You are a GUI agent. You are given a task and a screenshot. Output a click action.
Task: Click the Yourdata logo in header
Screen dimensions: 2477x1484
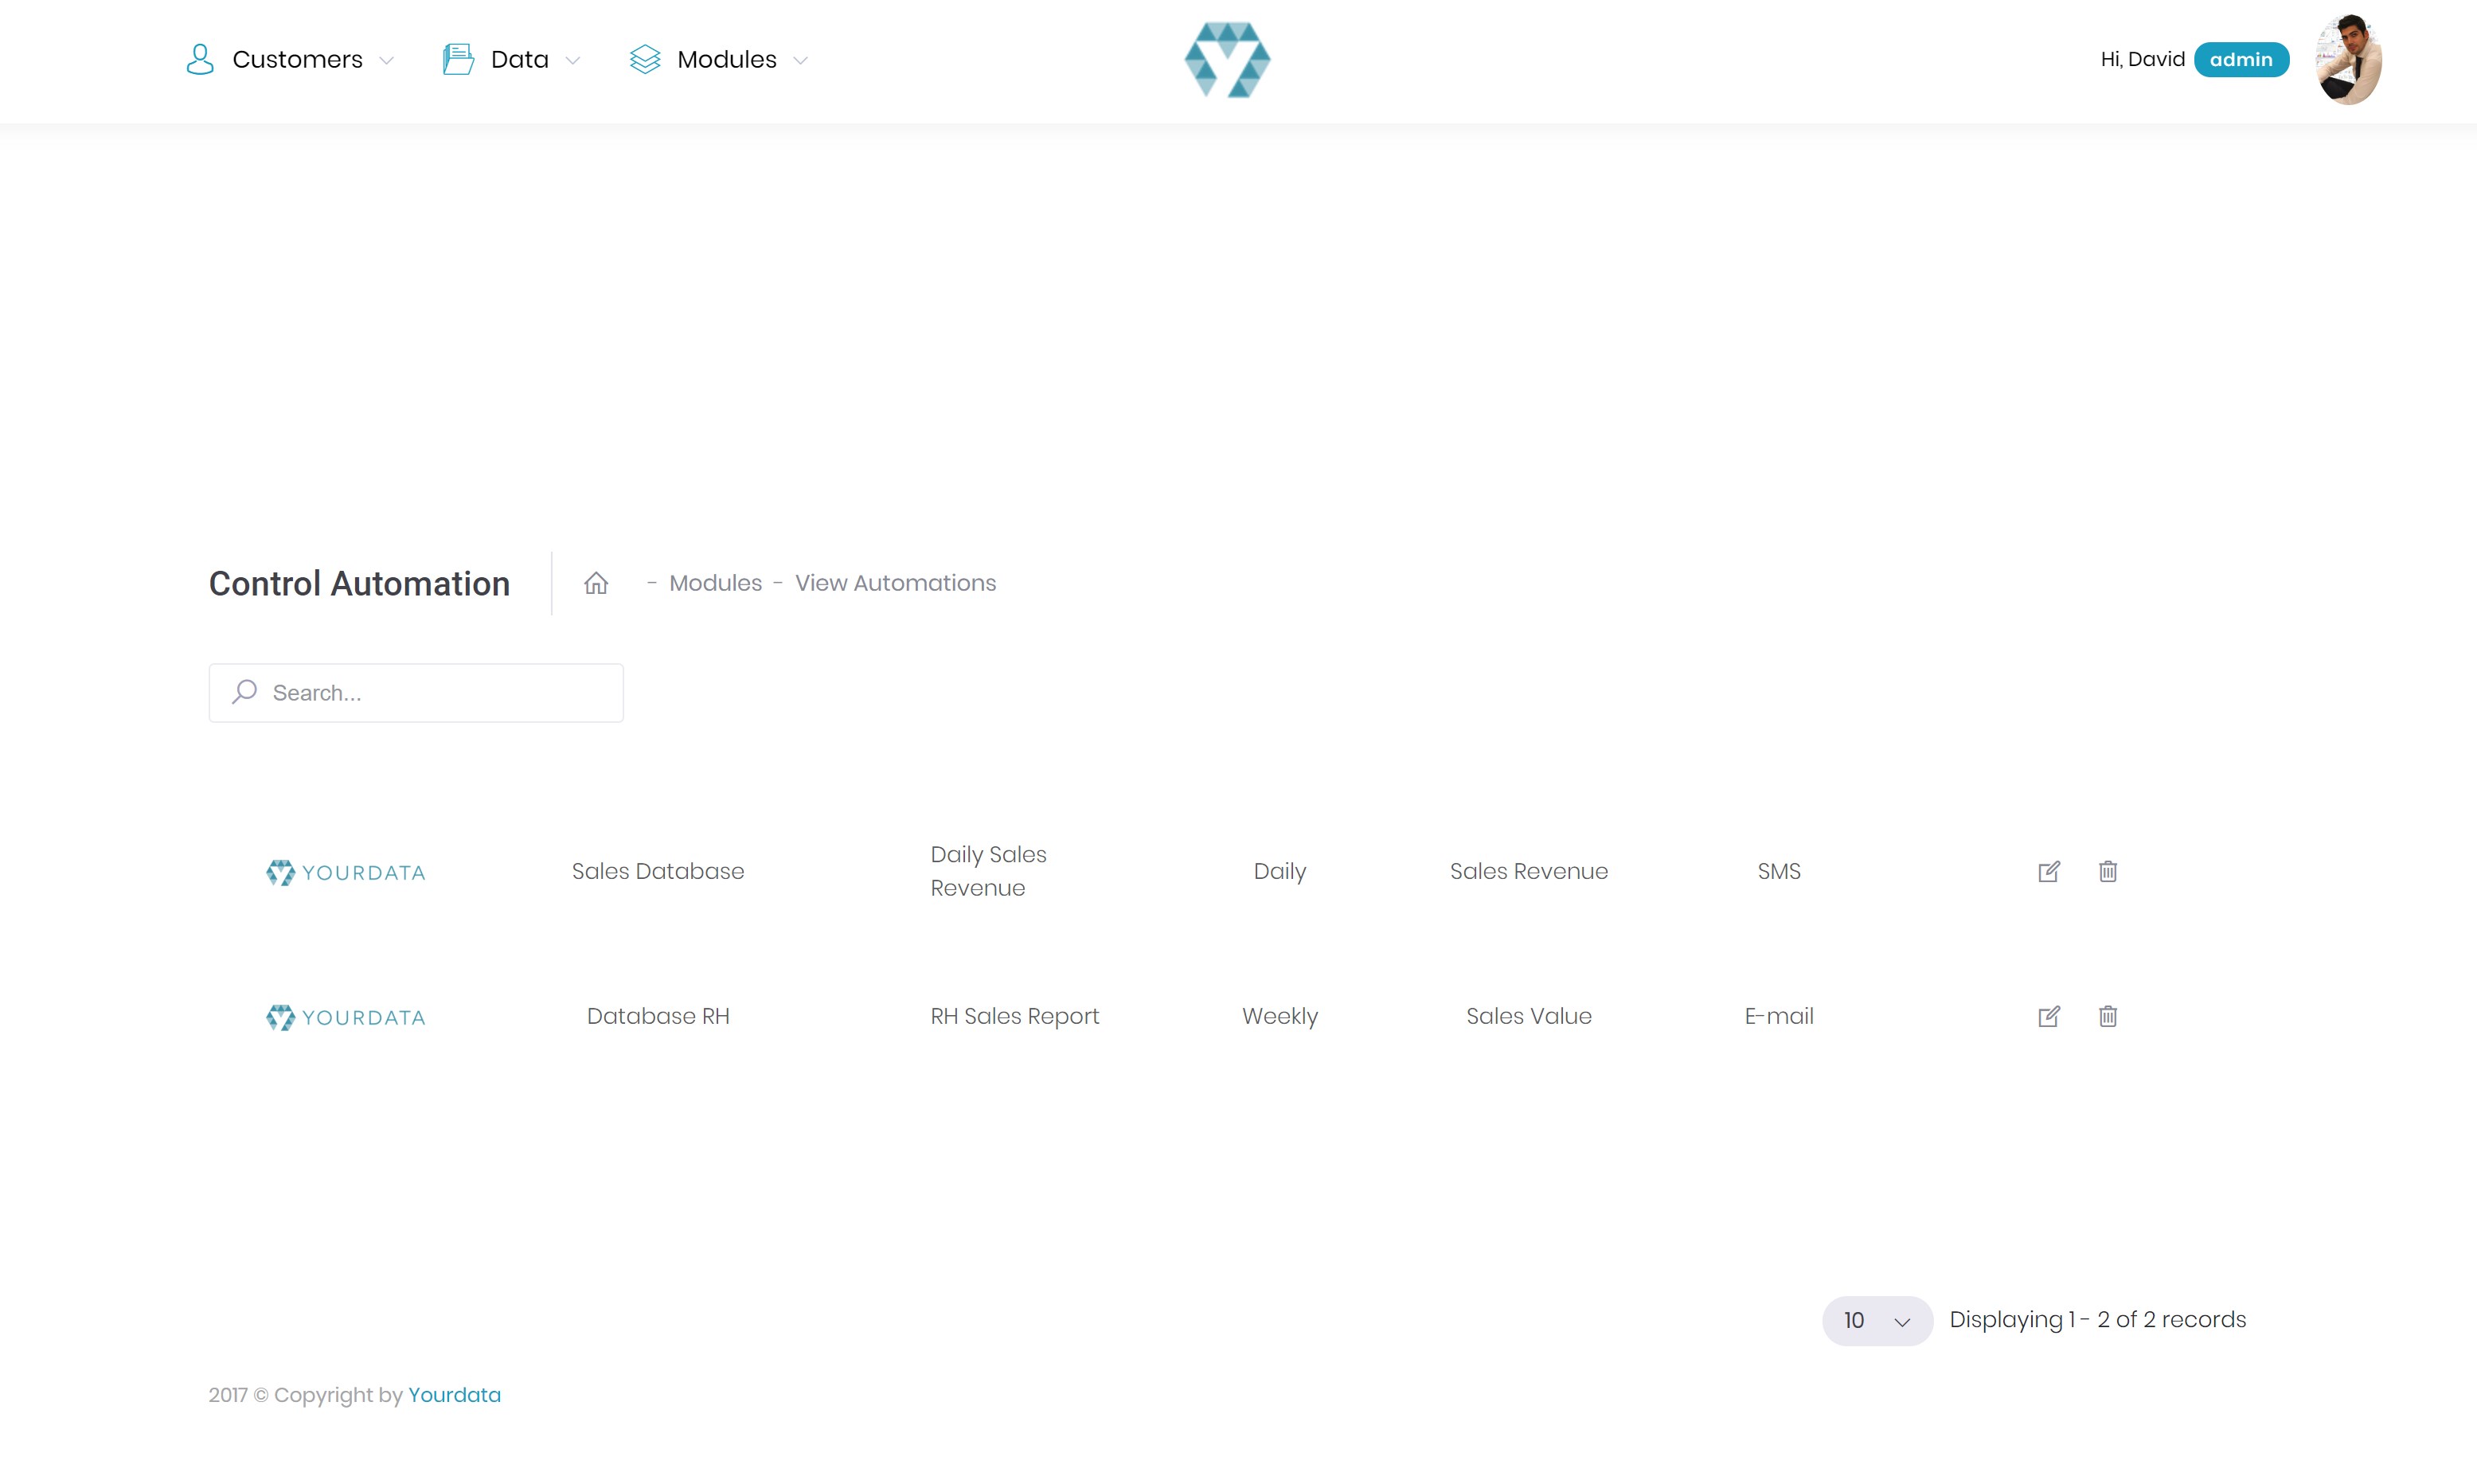(1227, 60)
